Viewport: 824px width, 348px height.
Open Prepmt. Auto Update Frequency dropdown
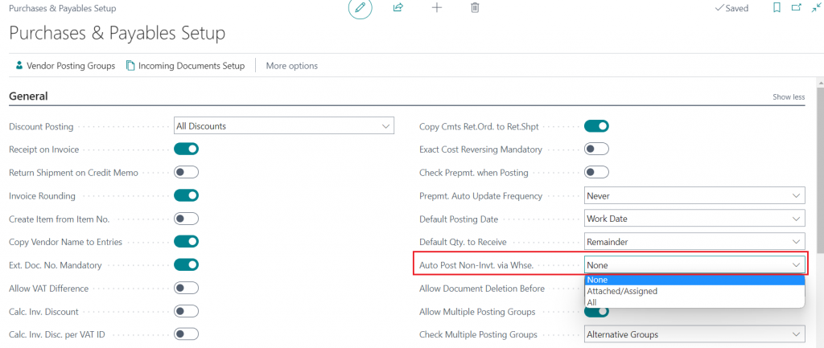[694, 196]
